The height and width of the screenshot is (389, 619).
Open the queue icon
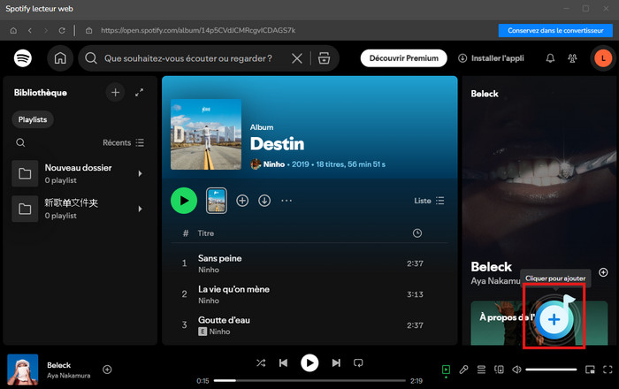point(481,370)
